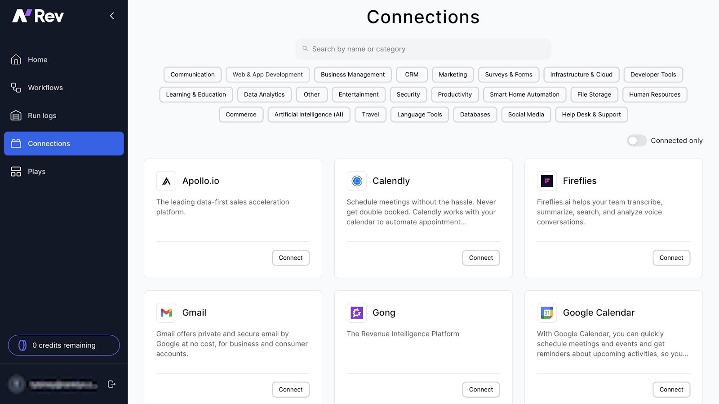Image resolution: width=719 pixels, height=404 pixels.
Task: Click the 0 credits remaining button
Action: click(64, 345)
